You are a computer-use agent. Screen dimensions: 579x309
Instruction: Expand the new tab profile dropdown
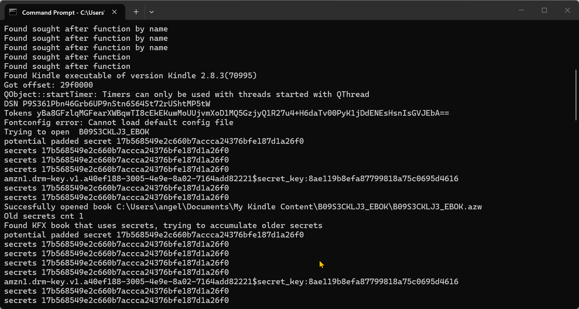pyautogui.click(x=152, y=12)
